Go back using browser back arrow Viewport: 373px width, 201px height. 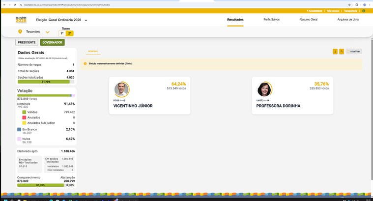click(4, 5)
